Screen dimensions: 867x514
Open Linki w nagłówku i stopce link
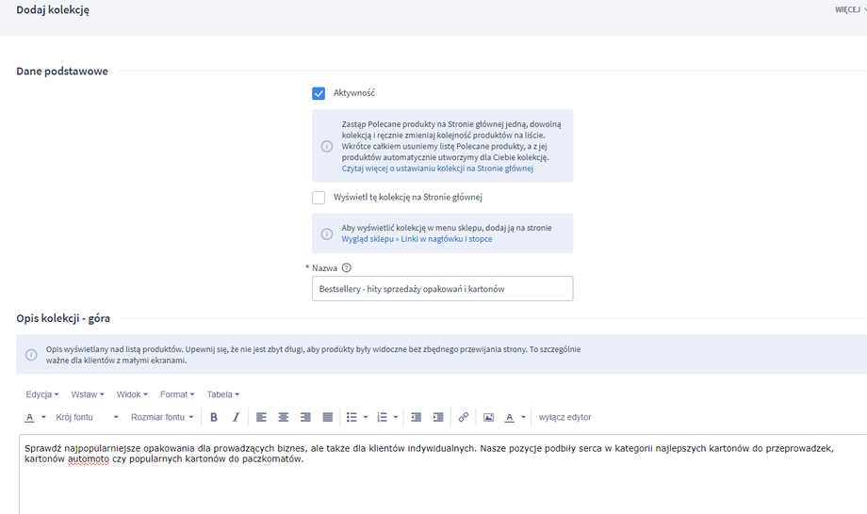tap(446, 239)
